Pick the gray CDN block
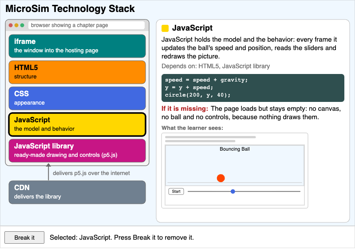This screenshot has width=355, height=249. point(77,192)
